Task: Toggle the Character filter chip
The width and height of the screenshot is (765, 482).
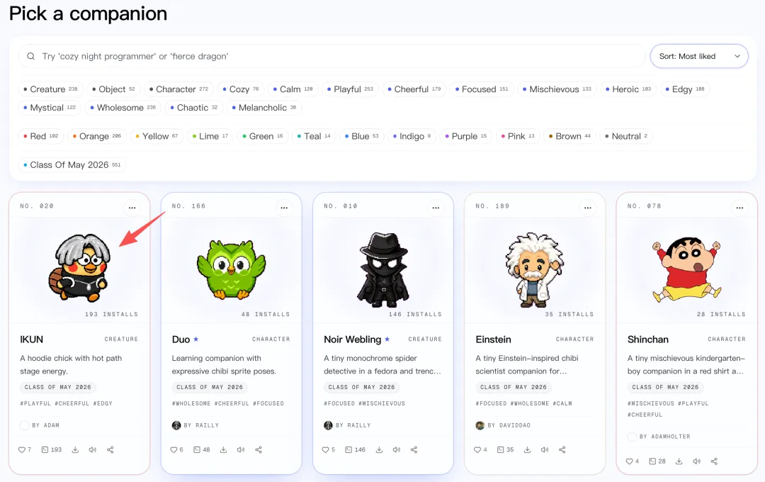Action: click(178, 89)
